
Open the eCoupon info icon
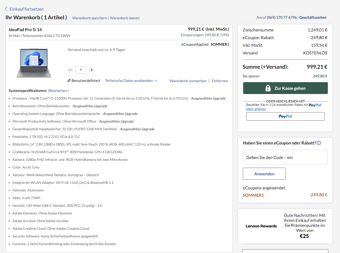click(319, 143)
